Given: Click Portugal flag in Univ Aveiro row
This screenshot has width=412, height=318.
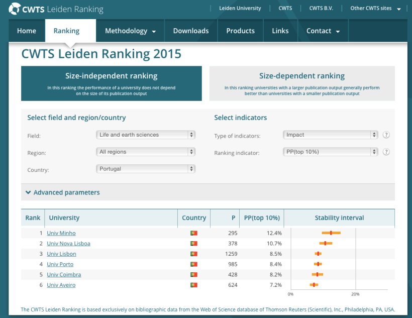Looking at the screenshot, I should coord(193,285).
